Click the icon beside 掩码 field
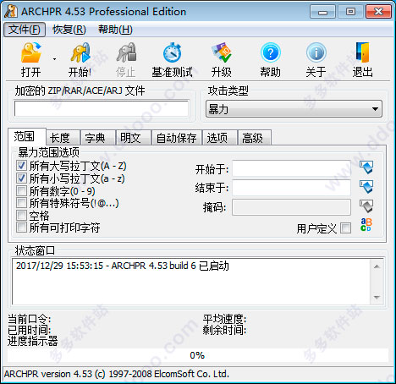Image resolution: width=396 pixels, height=384 pixels. [x=366, y=206]
